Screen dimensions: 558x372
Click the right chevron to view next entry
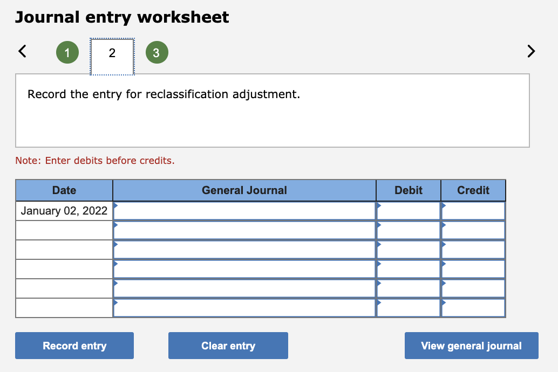coord(530,51)
